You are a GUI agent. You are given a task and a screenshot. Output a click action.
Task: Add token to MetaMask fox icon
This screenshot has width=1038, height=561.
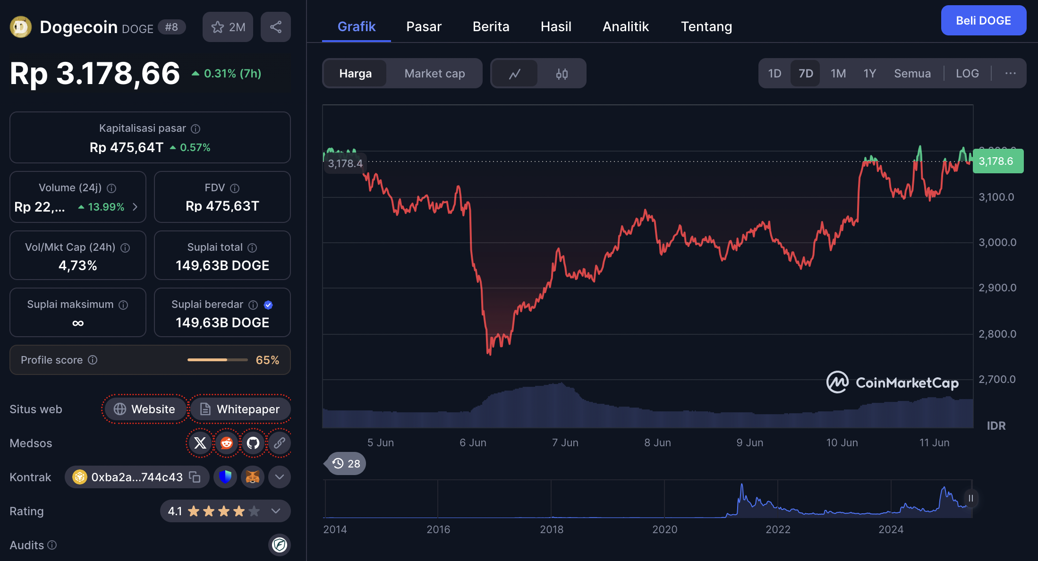tap(253, 477)
